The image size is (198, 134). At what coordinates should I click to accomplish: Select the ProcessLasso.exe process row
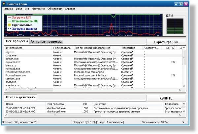tap(93, 75)
